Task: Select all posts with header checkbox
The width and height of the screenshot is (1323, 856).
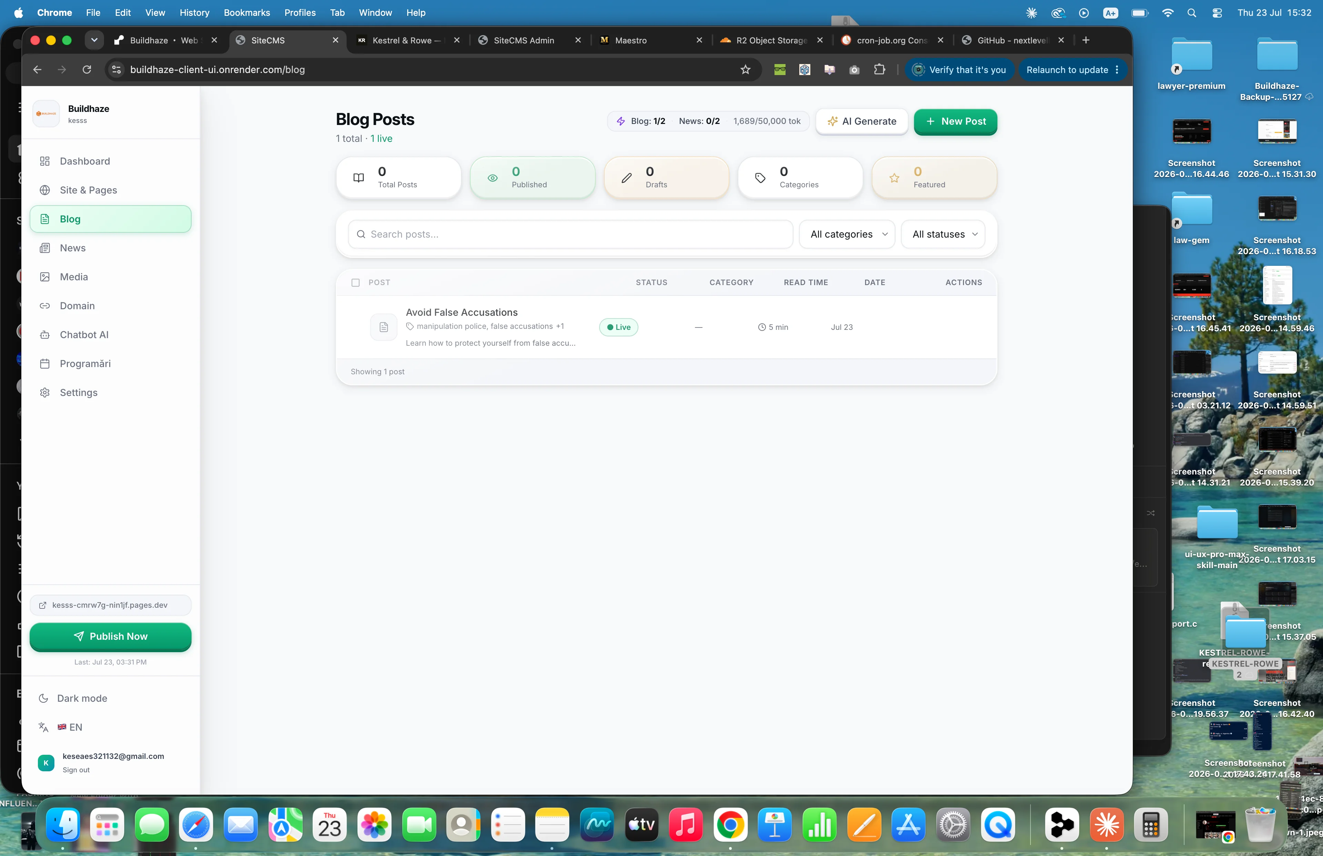Action: (x=355, y=283)
